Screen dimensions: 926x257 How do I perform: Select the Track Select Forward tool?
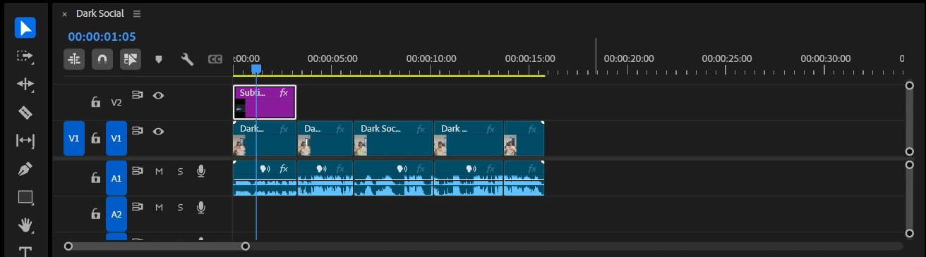click(x=25, y=56)
